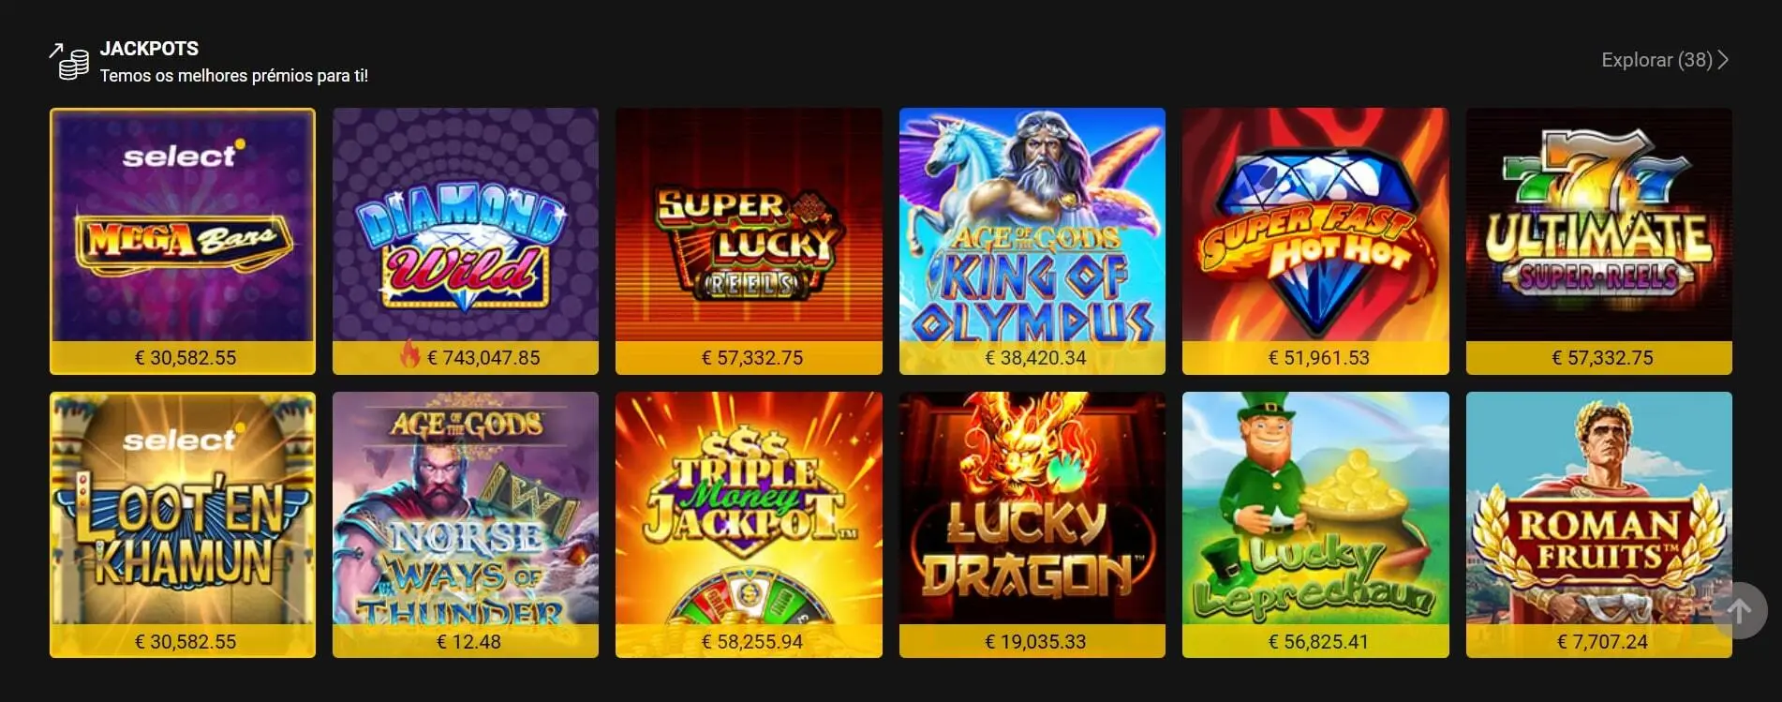Click the jackpots coins stack icon

click(x=68, y=62)
